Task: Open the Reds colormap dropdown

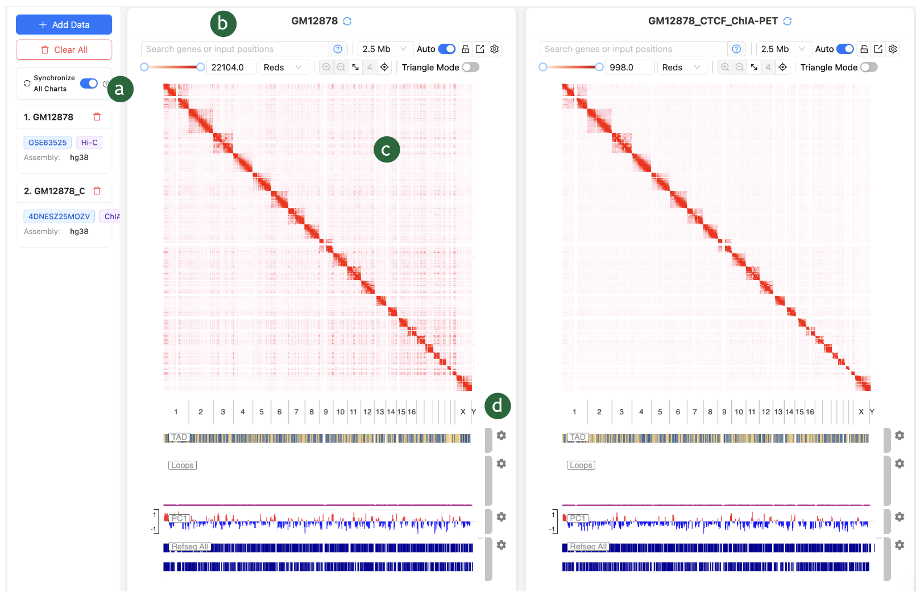Action: tap(283, 67)
